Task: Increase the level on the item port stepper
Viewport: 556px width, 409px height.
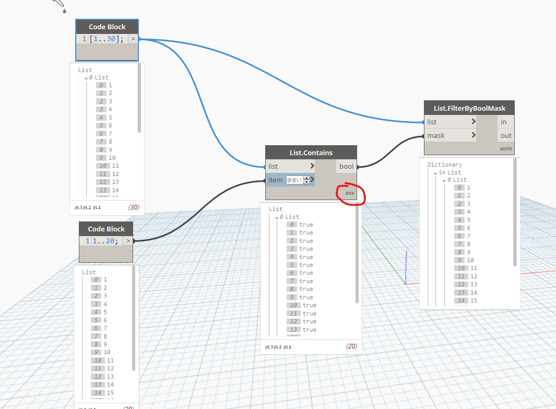Action: coord(307,178)
